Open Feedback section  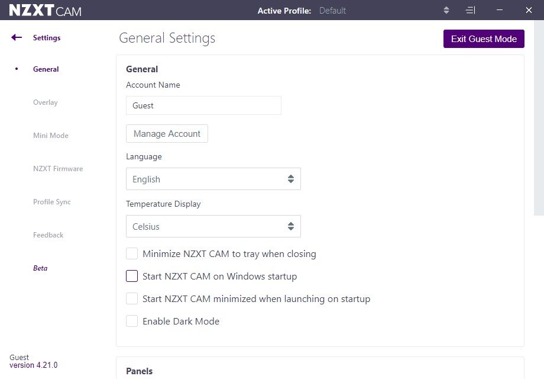click(x=48, y=235)
